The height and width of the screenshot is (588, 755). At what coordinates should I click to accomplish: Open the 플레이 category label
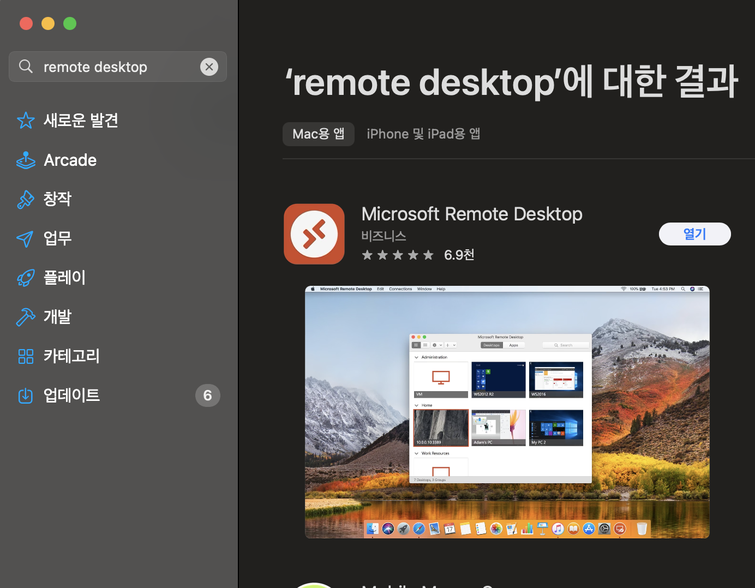[x=64, y=278]
